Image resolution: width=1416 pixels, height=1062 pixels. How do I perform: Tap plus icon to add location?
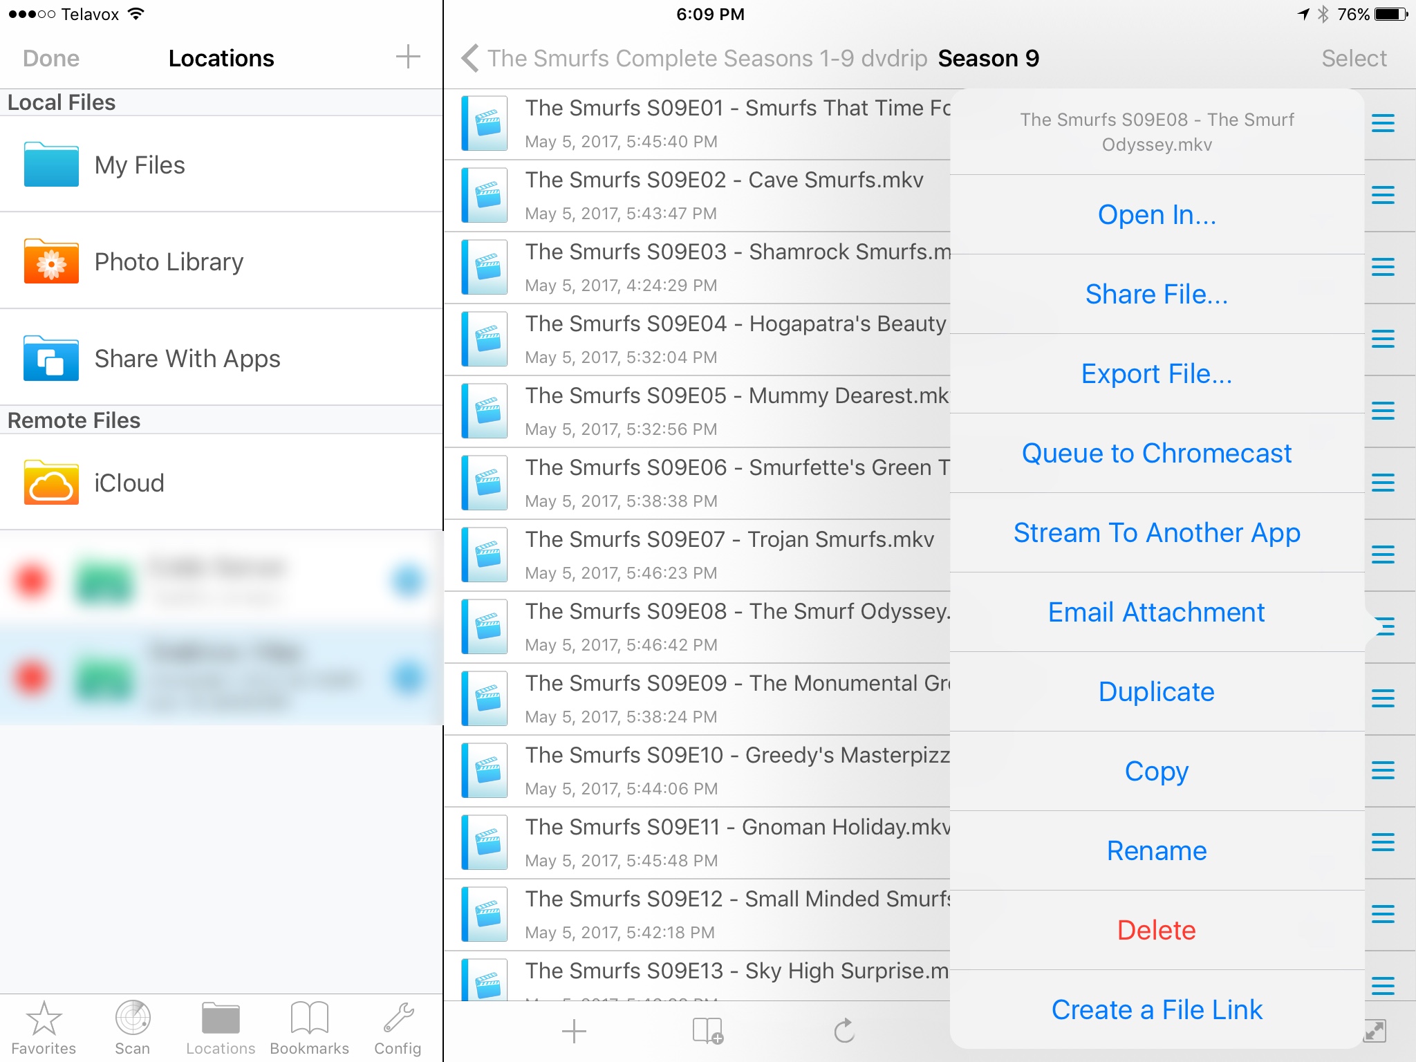pyautogui.click(x=408, y=57)
